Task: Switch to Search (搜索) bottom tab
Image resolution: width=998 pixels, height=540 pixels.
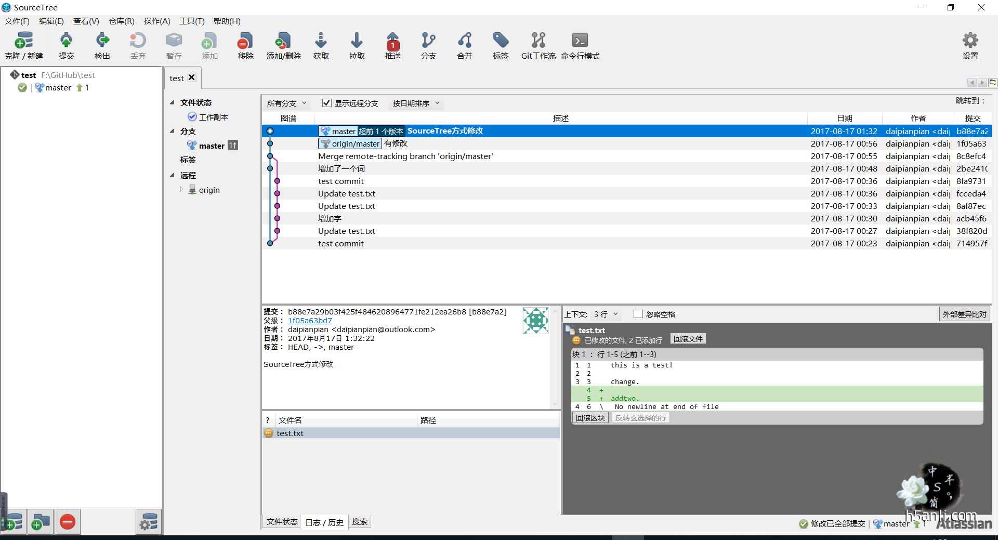Action: point(359,522)
